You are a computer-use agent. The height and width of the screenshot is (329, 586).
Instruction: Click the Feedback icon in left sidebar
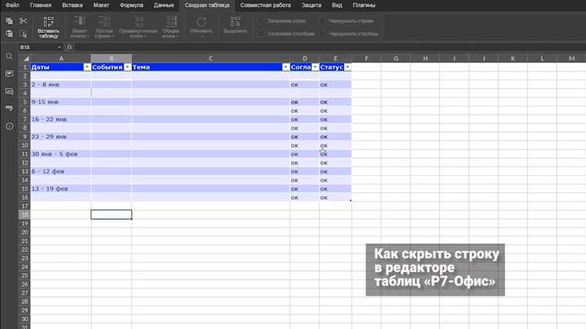tap(9, 109)
